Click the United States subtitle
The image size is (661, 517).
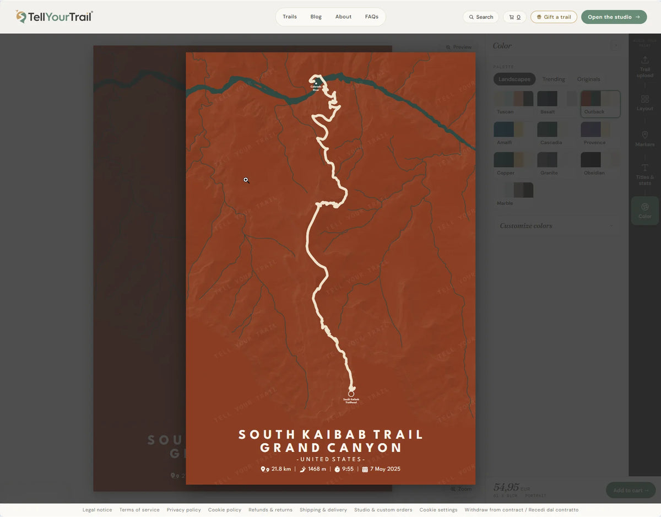click(330, 459)
